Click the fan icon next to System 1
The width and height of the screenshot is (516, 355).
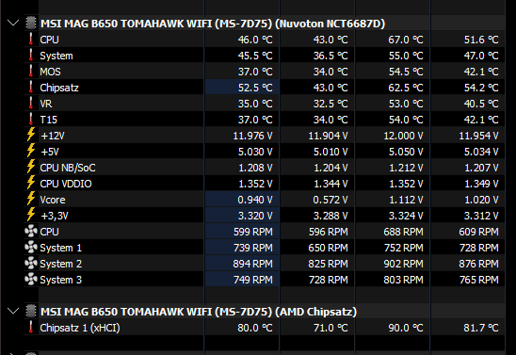click(x=31, y=247)
